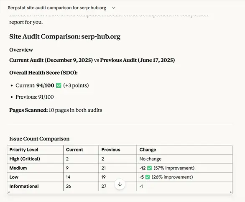Click 'Current Audit (December 9, 2025)' text
Image resolution: width=245 pixels, height=202 pixels.
click(51, 60)
